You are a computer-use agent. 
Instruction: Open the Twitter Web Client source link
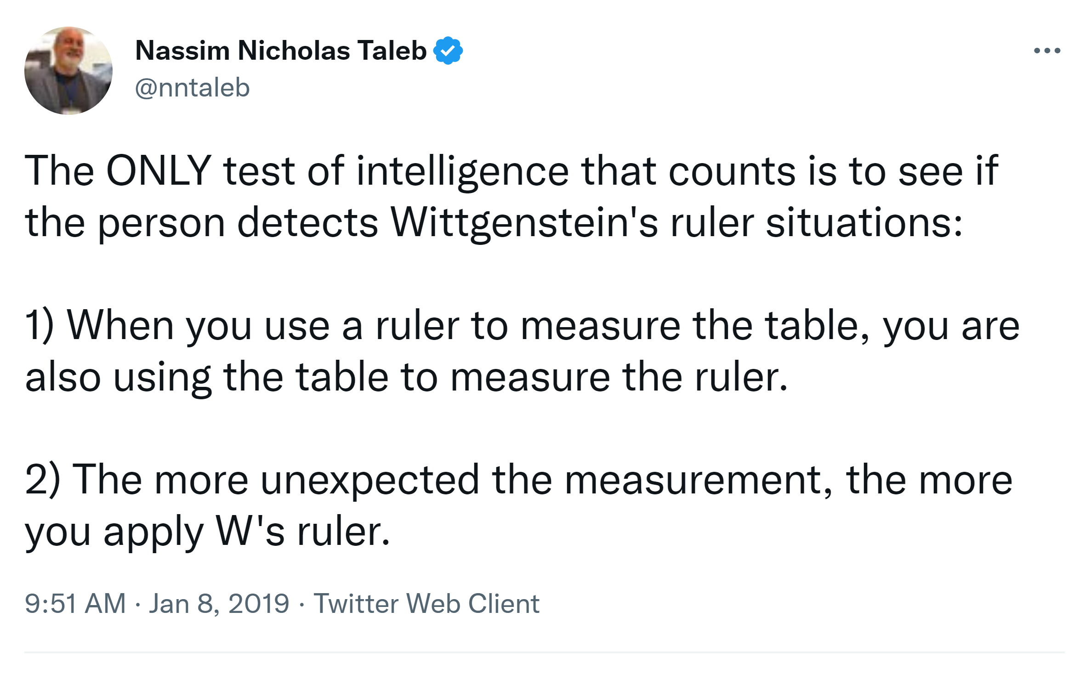tap(426, 603)
